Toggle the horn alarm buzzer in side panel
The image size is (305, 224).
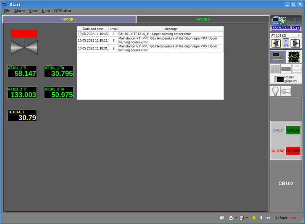pos(286,91)
